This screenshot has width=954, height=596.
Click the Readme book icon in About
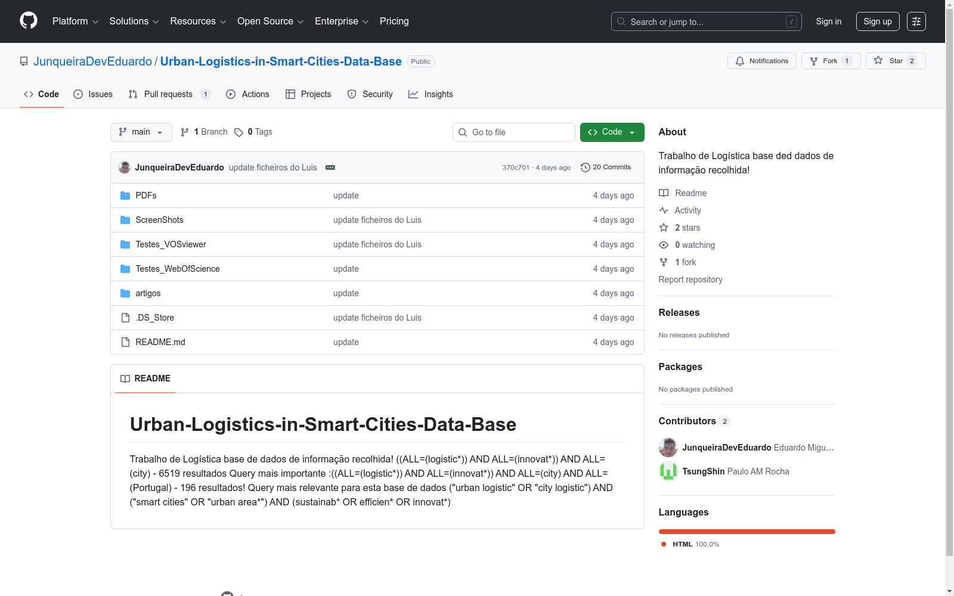tap(664, 193)
